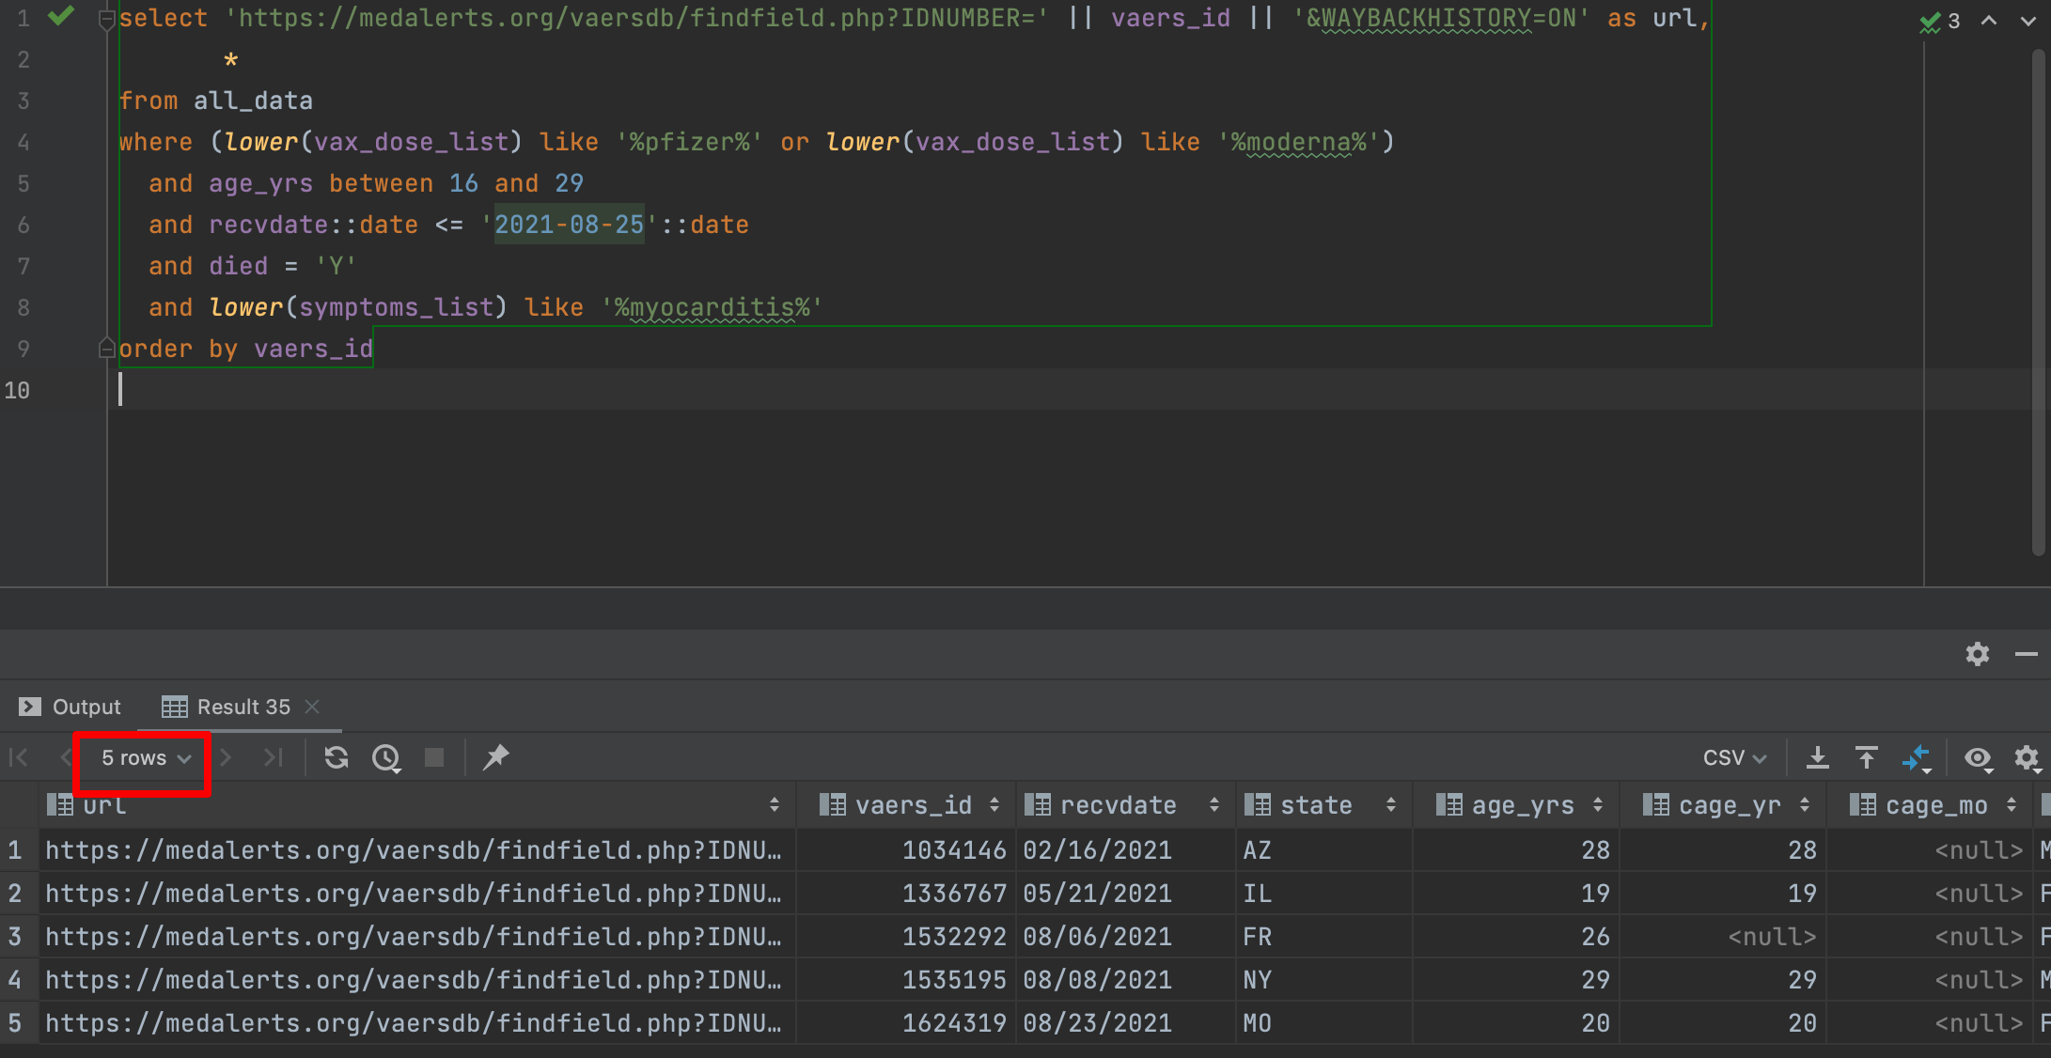Click the green checkmark in line 1 gutter
The width and height of the screenshot is (2051, 1058).
click(61, 16)
